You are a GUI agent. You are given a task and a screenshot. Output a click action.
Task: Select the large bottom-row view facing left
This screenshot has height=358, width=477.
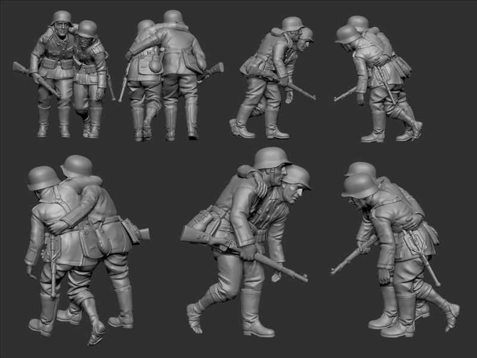coord(395,250)
